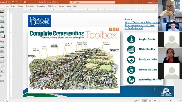Screen dimensions: 182x102
Task: Click the Complete Streets round icon
Action: pyautogui.click(x=131, y=39)
